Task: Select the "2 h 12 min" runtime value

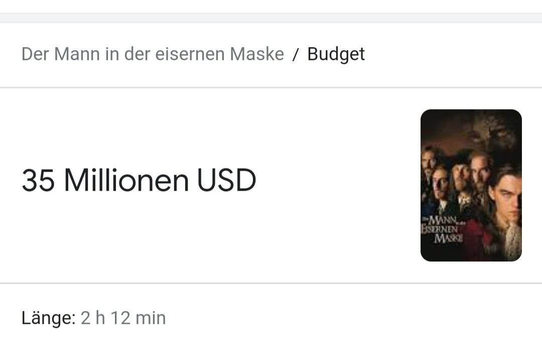Action: 123,318
